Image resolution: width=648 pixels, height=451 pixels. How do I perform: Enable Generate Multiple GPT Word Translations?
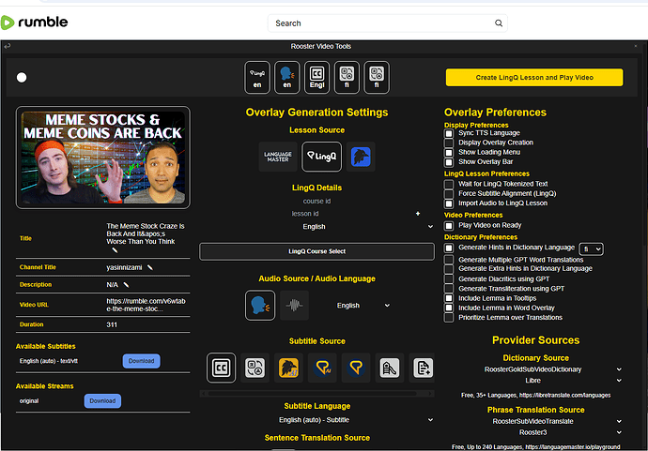tap(449, 260)
